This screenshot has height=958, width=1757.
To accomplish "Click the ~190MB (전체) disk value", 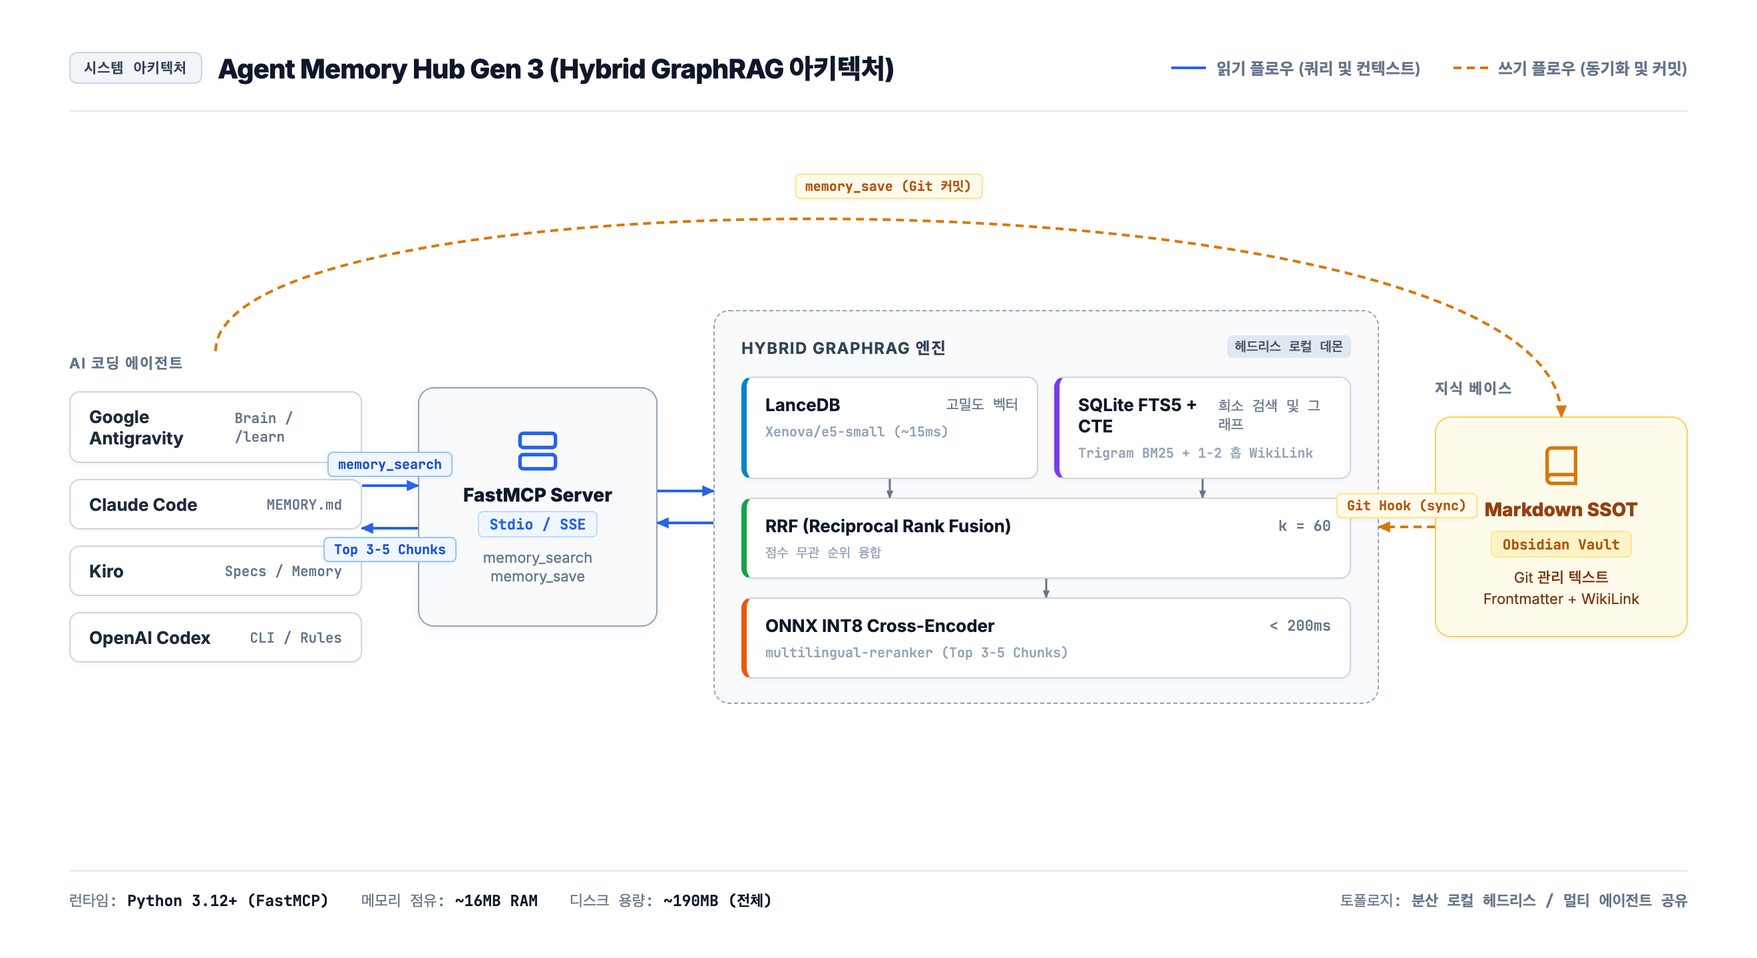I will pyautogui.click(x=717, y=901).
